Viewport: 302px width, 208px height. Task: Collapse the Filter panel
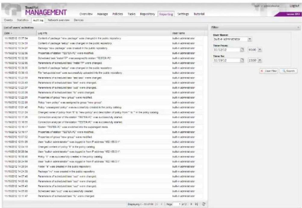point(298,27)
